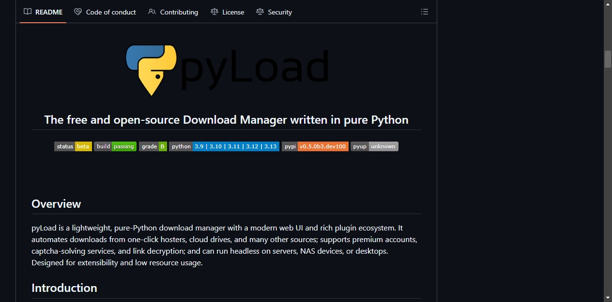Click the build passing badge
Image resolution: width=612 pixels, height=302 pixels.
click(115, 146)
